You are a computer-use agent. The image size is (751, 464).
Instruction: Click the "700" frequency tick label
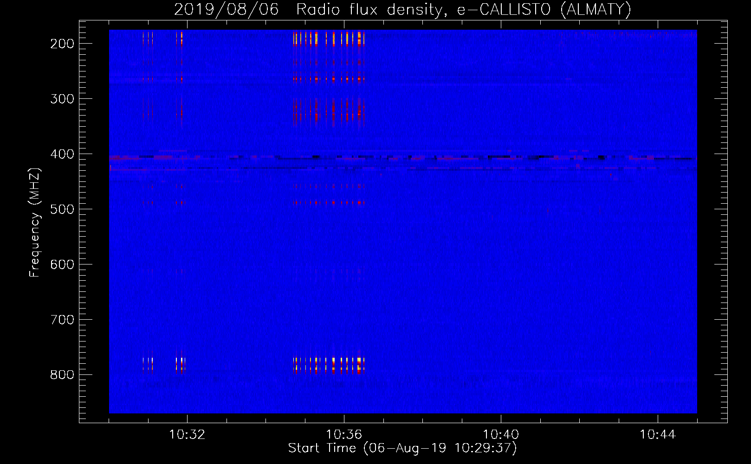(62, 320)
